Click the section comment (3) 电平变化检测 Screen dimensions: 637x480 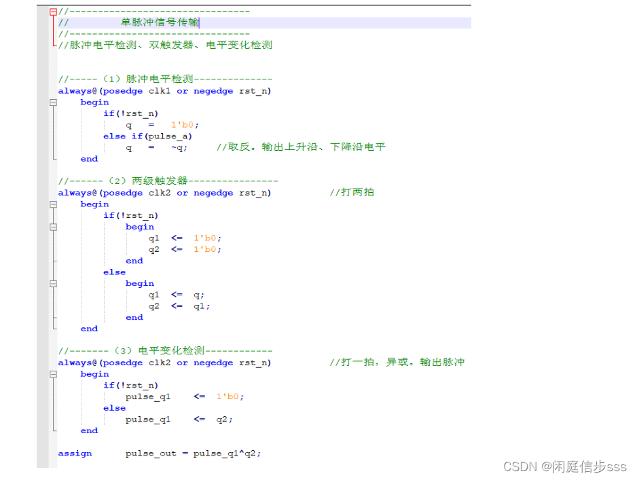click(165, 350)
